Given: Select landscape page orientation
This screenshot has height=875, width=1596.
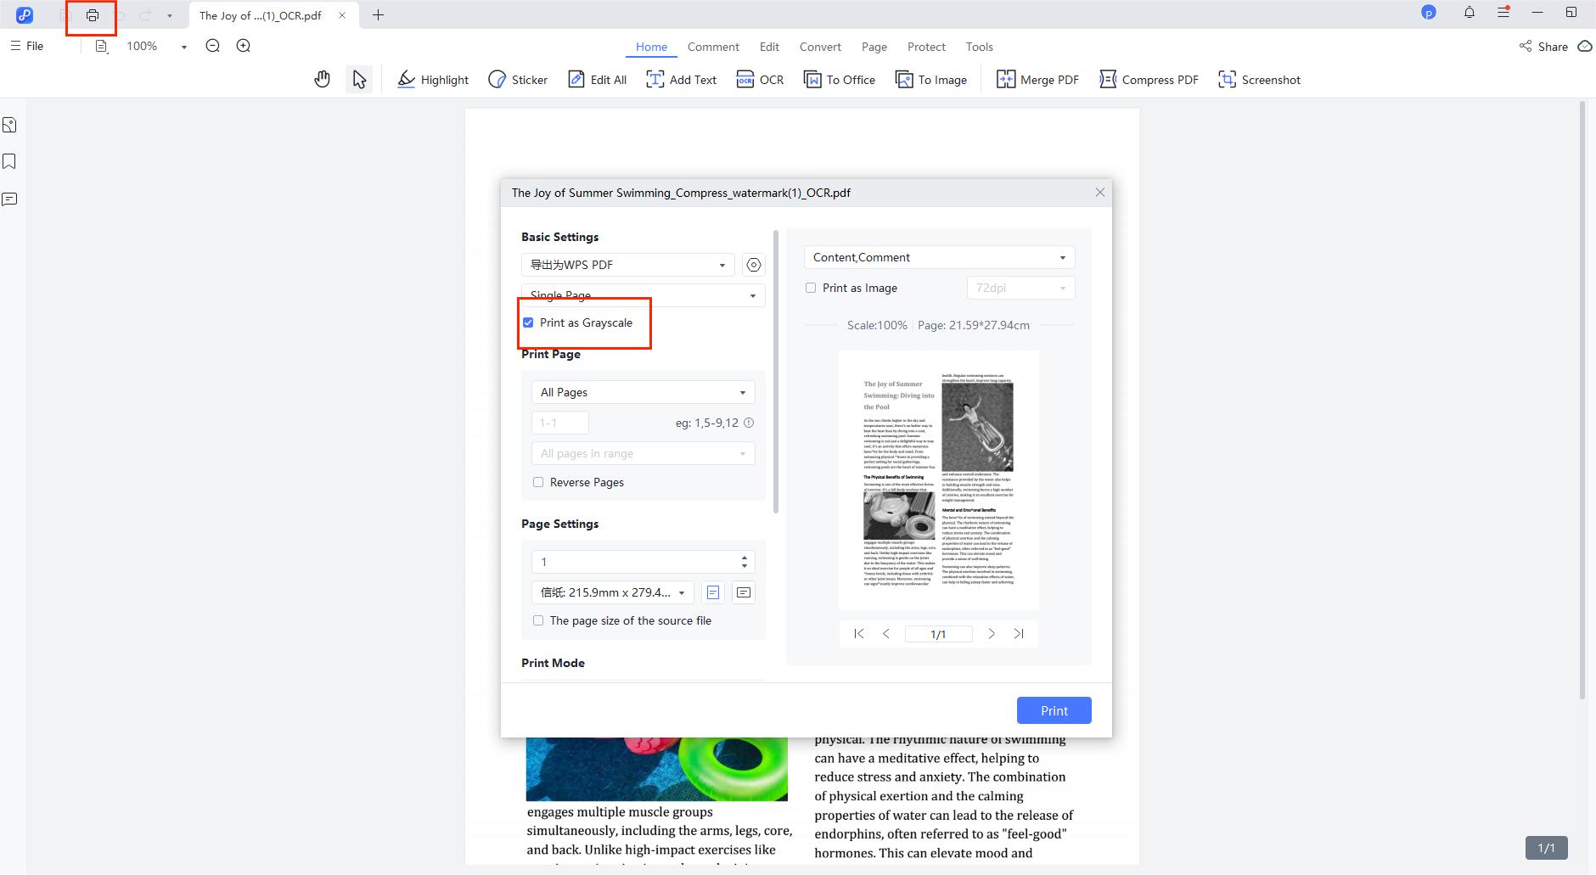Looking at the screenshot, I should (743, 592).
